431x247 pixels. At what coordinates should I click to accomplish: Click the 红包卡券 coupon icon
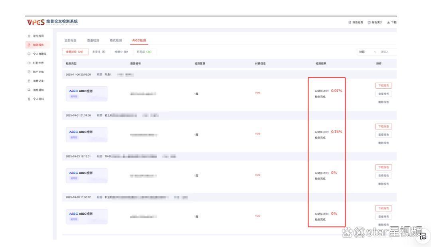pos(29,63)
